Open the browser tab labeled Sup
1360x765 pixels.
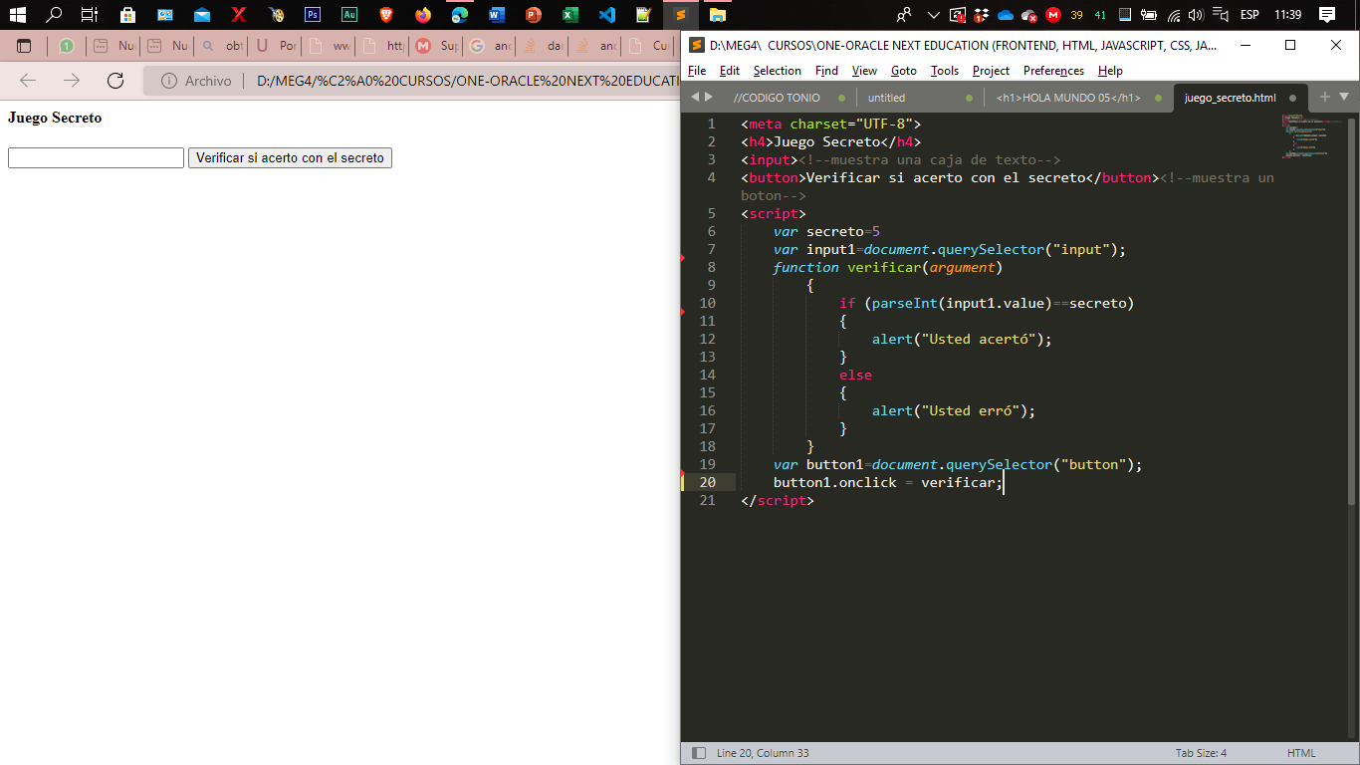(x=437, y=46)
